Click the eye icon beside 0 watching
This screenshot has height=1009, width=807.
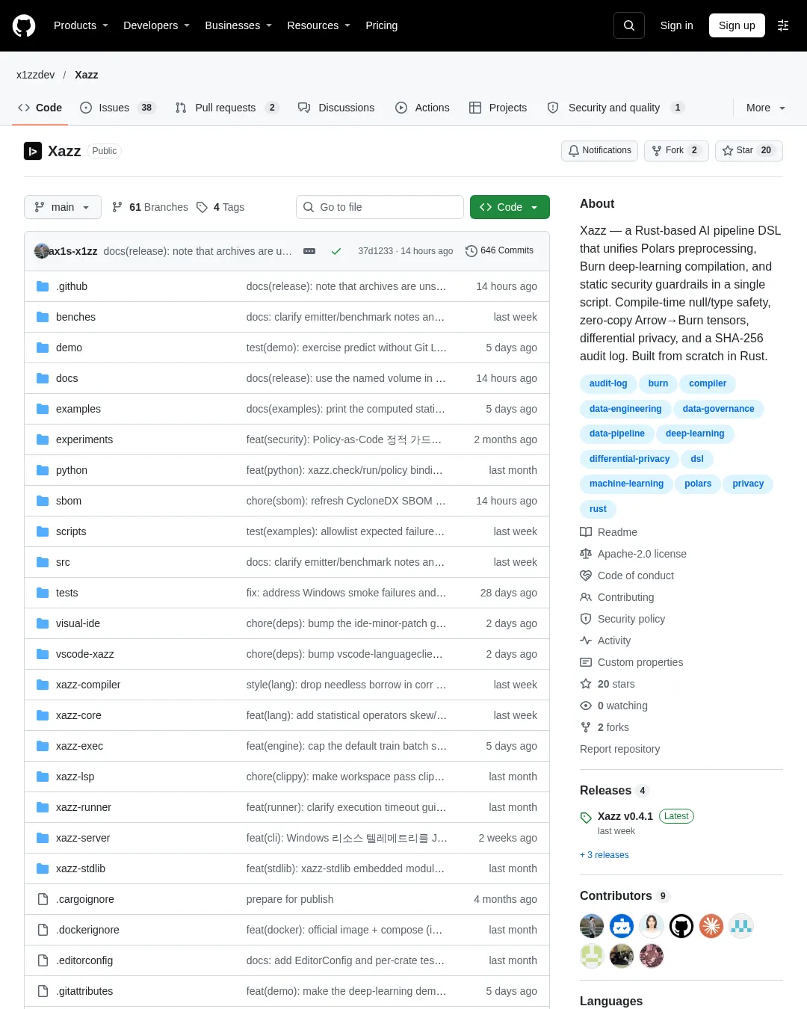click(x=586, y=706)
